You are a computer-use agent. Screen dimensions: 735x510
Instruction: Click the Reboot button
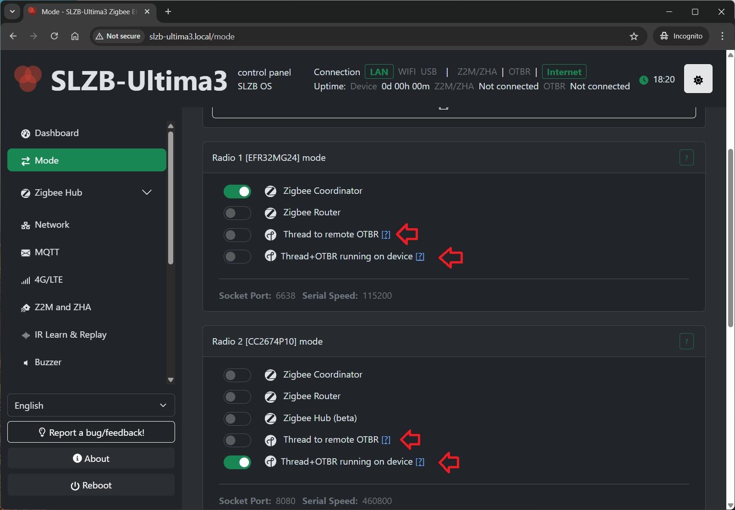[91, 485]
